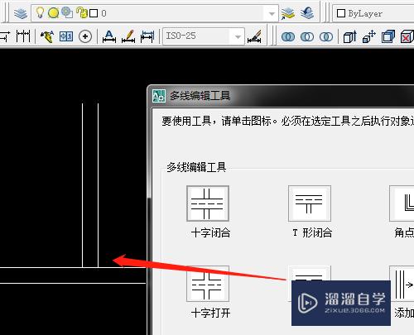Click the Layer Previous icon

[x=307, y=12]
